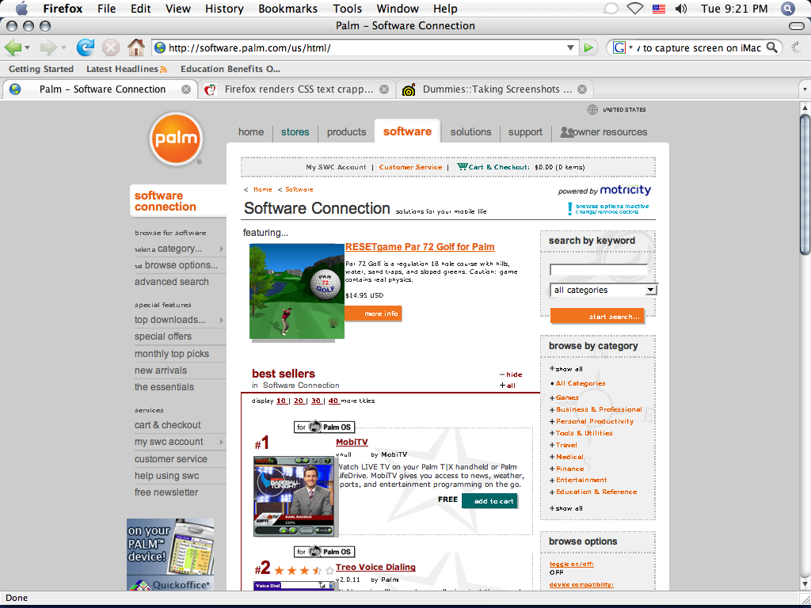Screen dimensions: 811x608
Task: Click the green Go arrow beside address bar
Action: [588, 48]
